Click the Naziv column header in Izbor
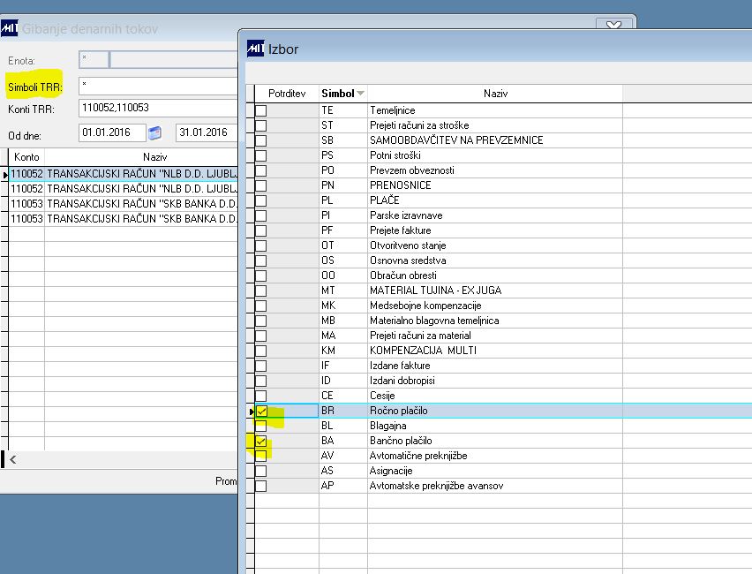The height and width of the screenshot is (574, 752). point(495,93)
